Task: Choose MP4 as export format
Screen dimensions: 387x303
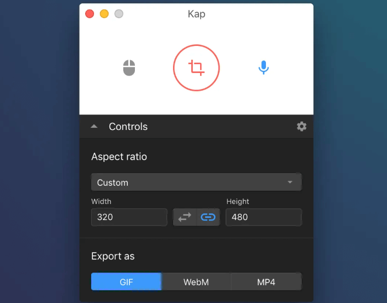Action: (266, 282)
